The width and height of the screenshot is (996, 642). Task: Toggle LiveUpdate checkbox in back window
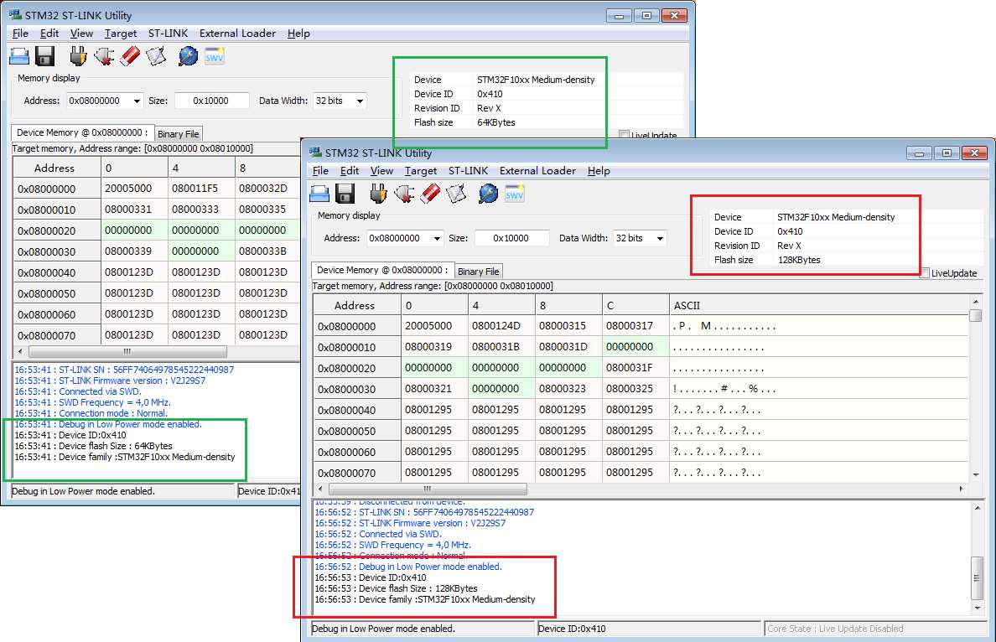click(x=624, y=135)
